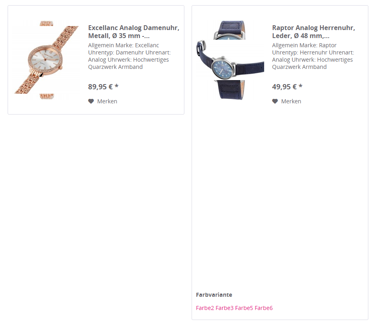Open the Excellanc Analog Damenuhr title link
Image resolution: width=386 pixels, height=324 pixels.
click(x=133, y=32)
